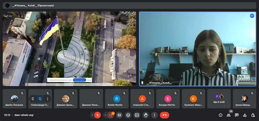Image resolution: width=259 pixels, height=121 pixels.
Task: Pin Олександр's tile using the pin icon
Action: coord(33,99)
